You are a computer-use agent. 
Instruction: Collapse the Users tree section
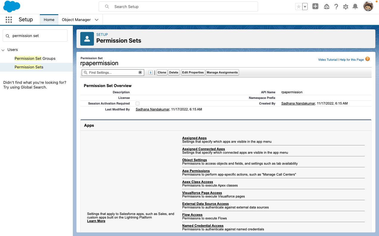pos(3,50)
